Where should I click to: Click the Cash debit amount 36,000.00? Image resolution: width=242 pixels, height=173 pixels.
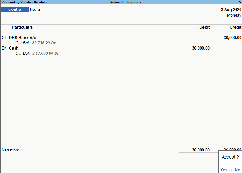point(201,48)
